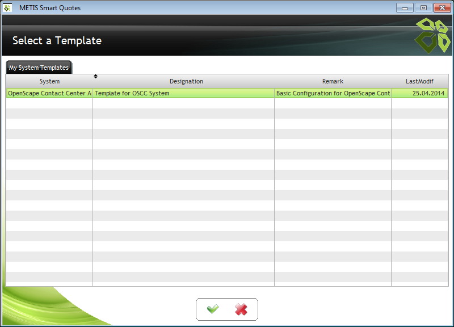
Task: Cancel with the red X icon
Action: click(241, 309)
